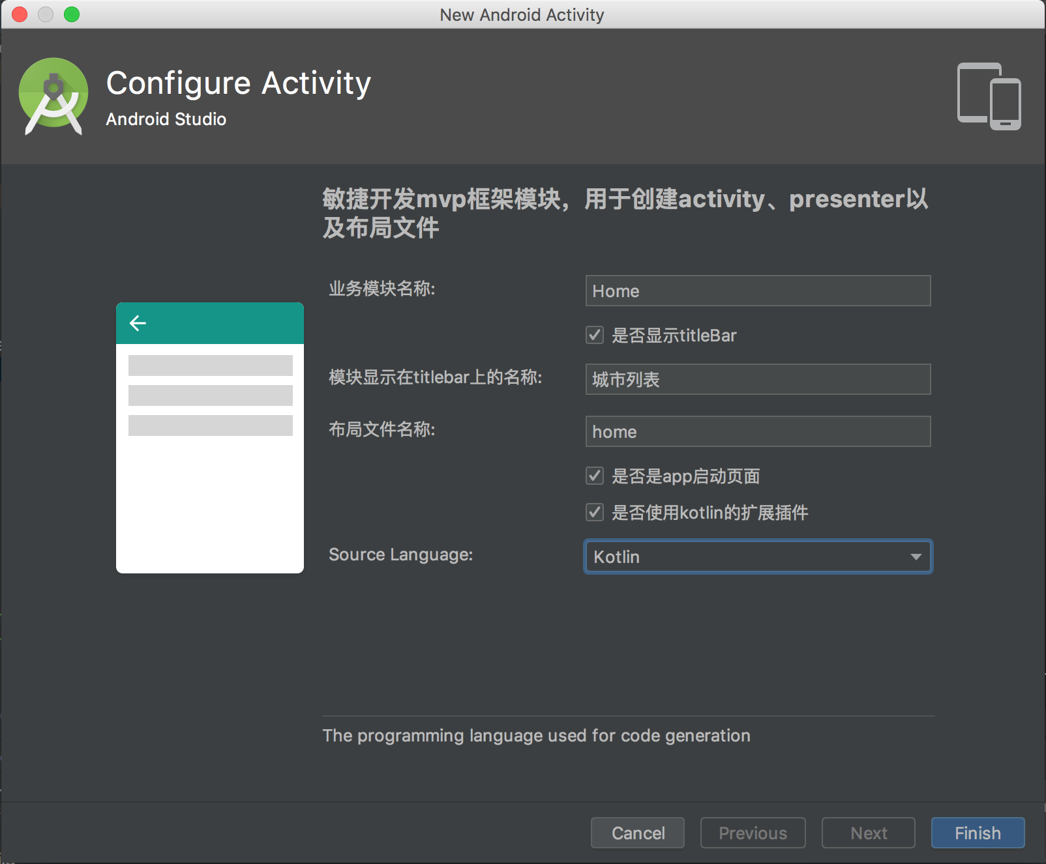
Task: Toggle the 是否显示titleBar checkbox
Action: pyautogui.click(x=595, y=336)
